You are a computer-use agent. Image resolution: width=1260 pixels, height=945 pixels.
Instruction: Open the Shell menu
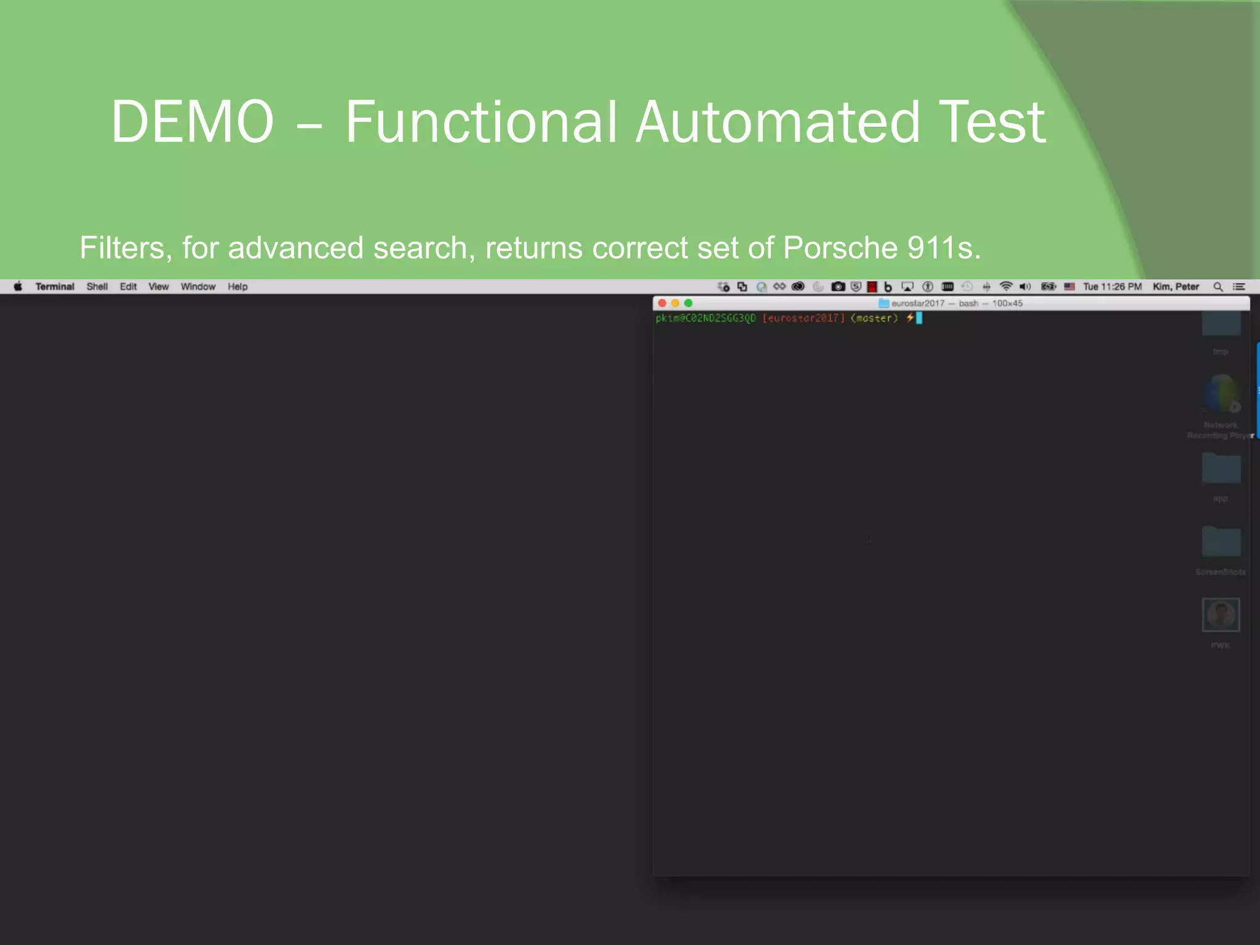(x=97, y=287)
